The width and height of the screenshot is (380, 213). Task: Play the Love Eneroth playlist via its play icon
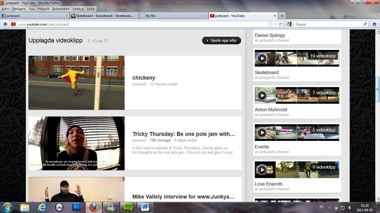262,170
